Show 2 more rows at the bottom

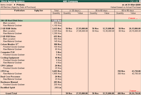135,91
